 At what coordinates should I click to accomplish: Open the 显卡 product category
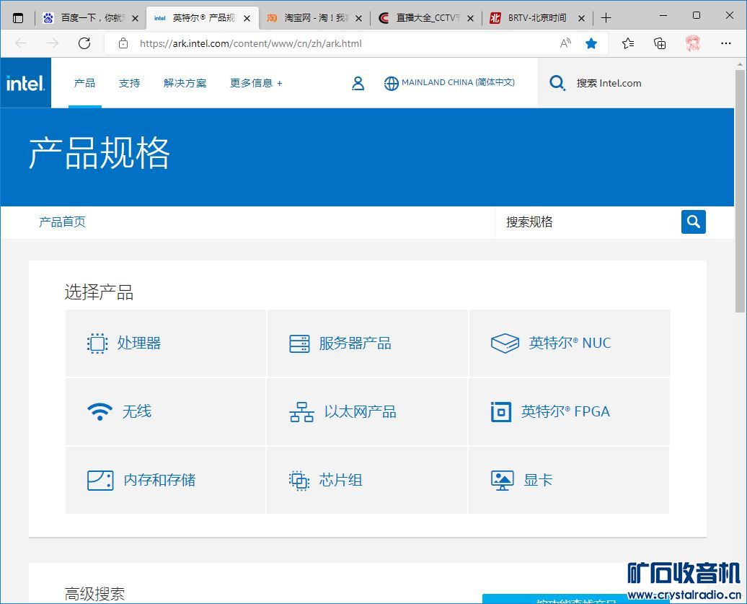click(568, 481)
